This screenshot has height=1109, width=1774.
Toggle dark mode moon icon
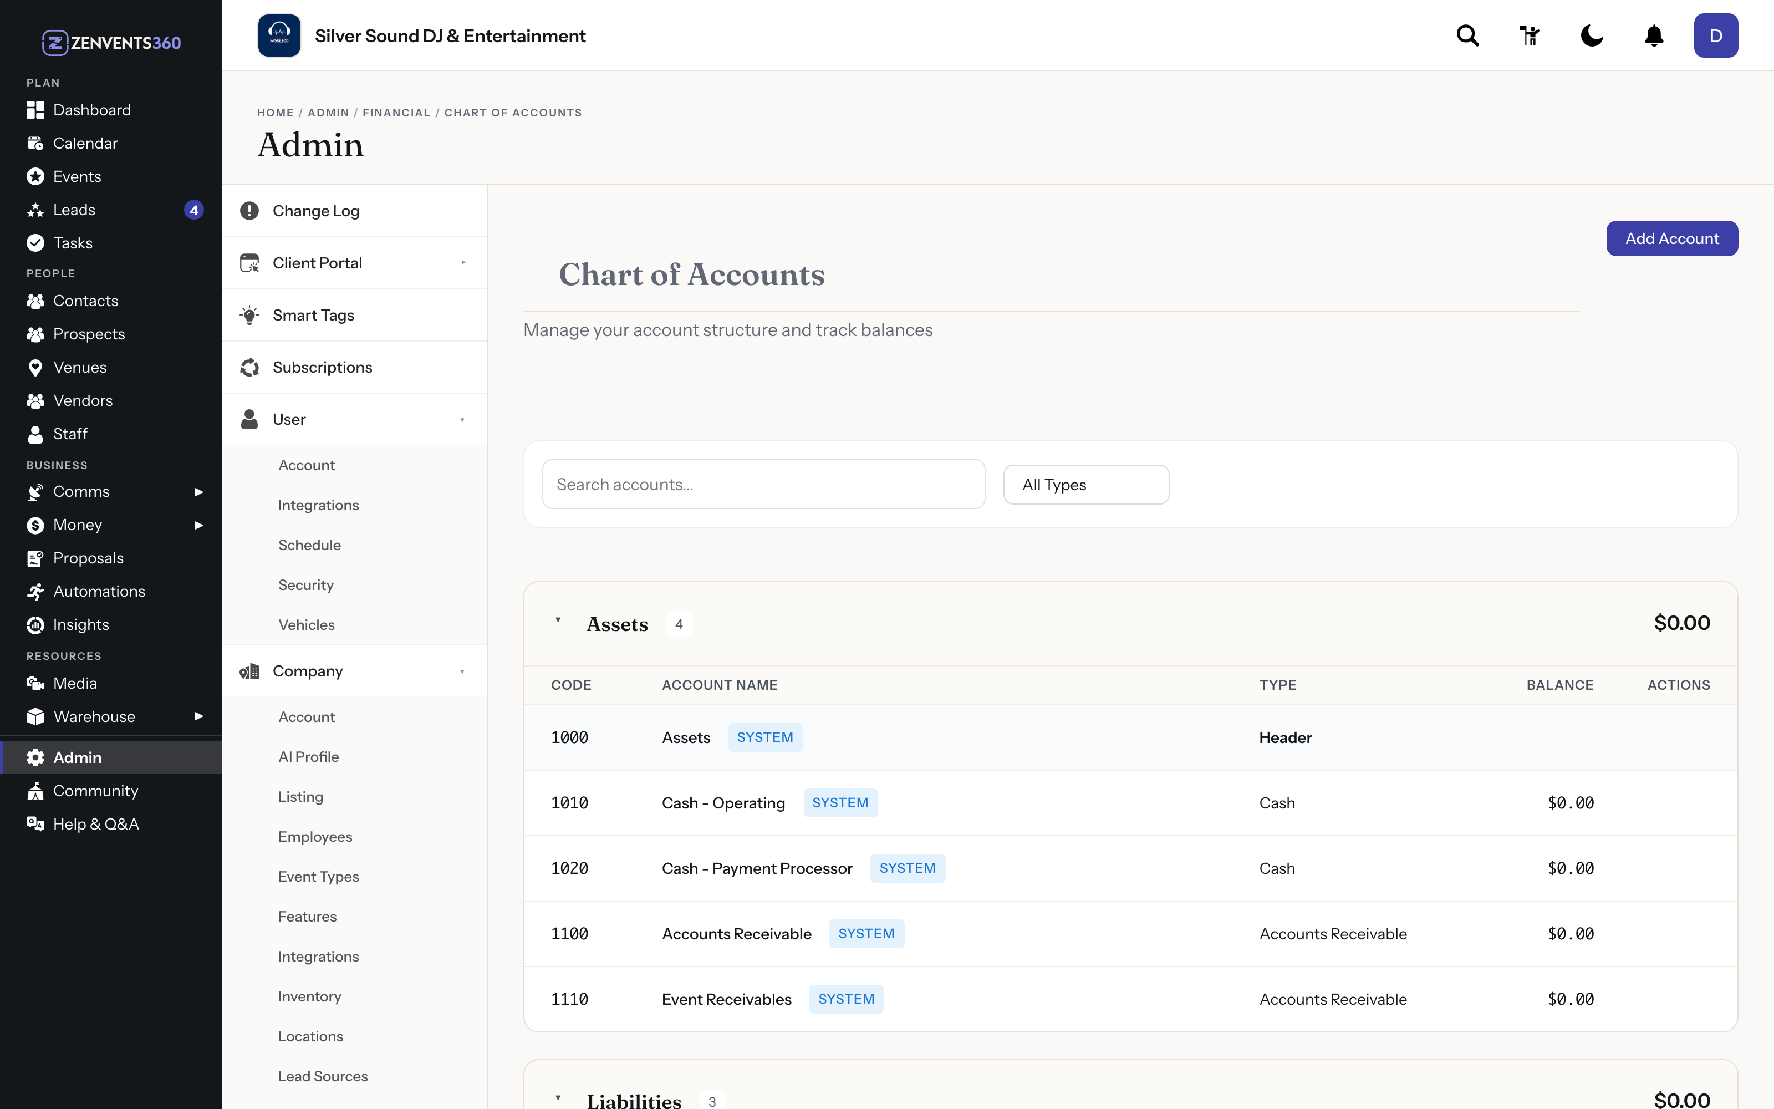[1592, 35]
